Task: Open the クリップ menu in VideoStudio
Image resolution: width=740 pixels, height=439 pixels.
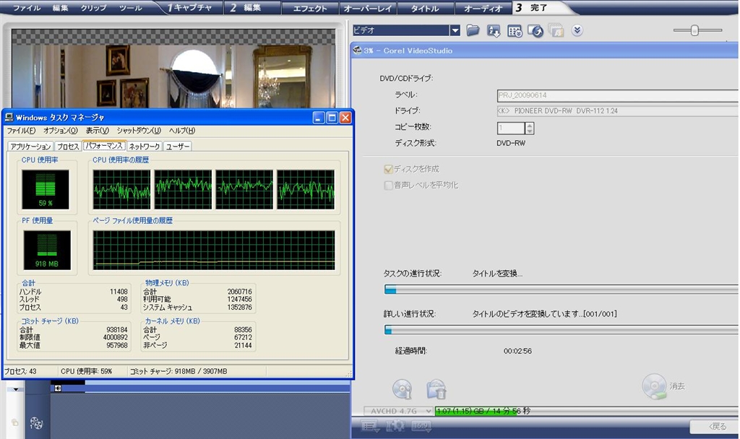Action: point(93,8)
